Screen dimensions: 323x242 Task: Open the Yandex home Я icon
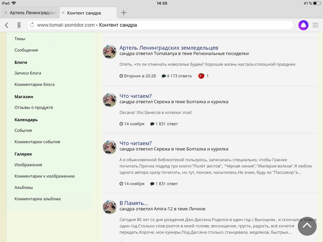pos(19,25)
